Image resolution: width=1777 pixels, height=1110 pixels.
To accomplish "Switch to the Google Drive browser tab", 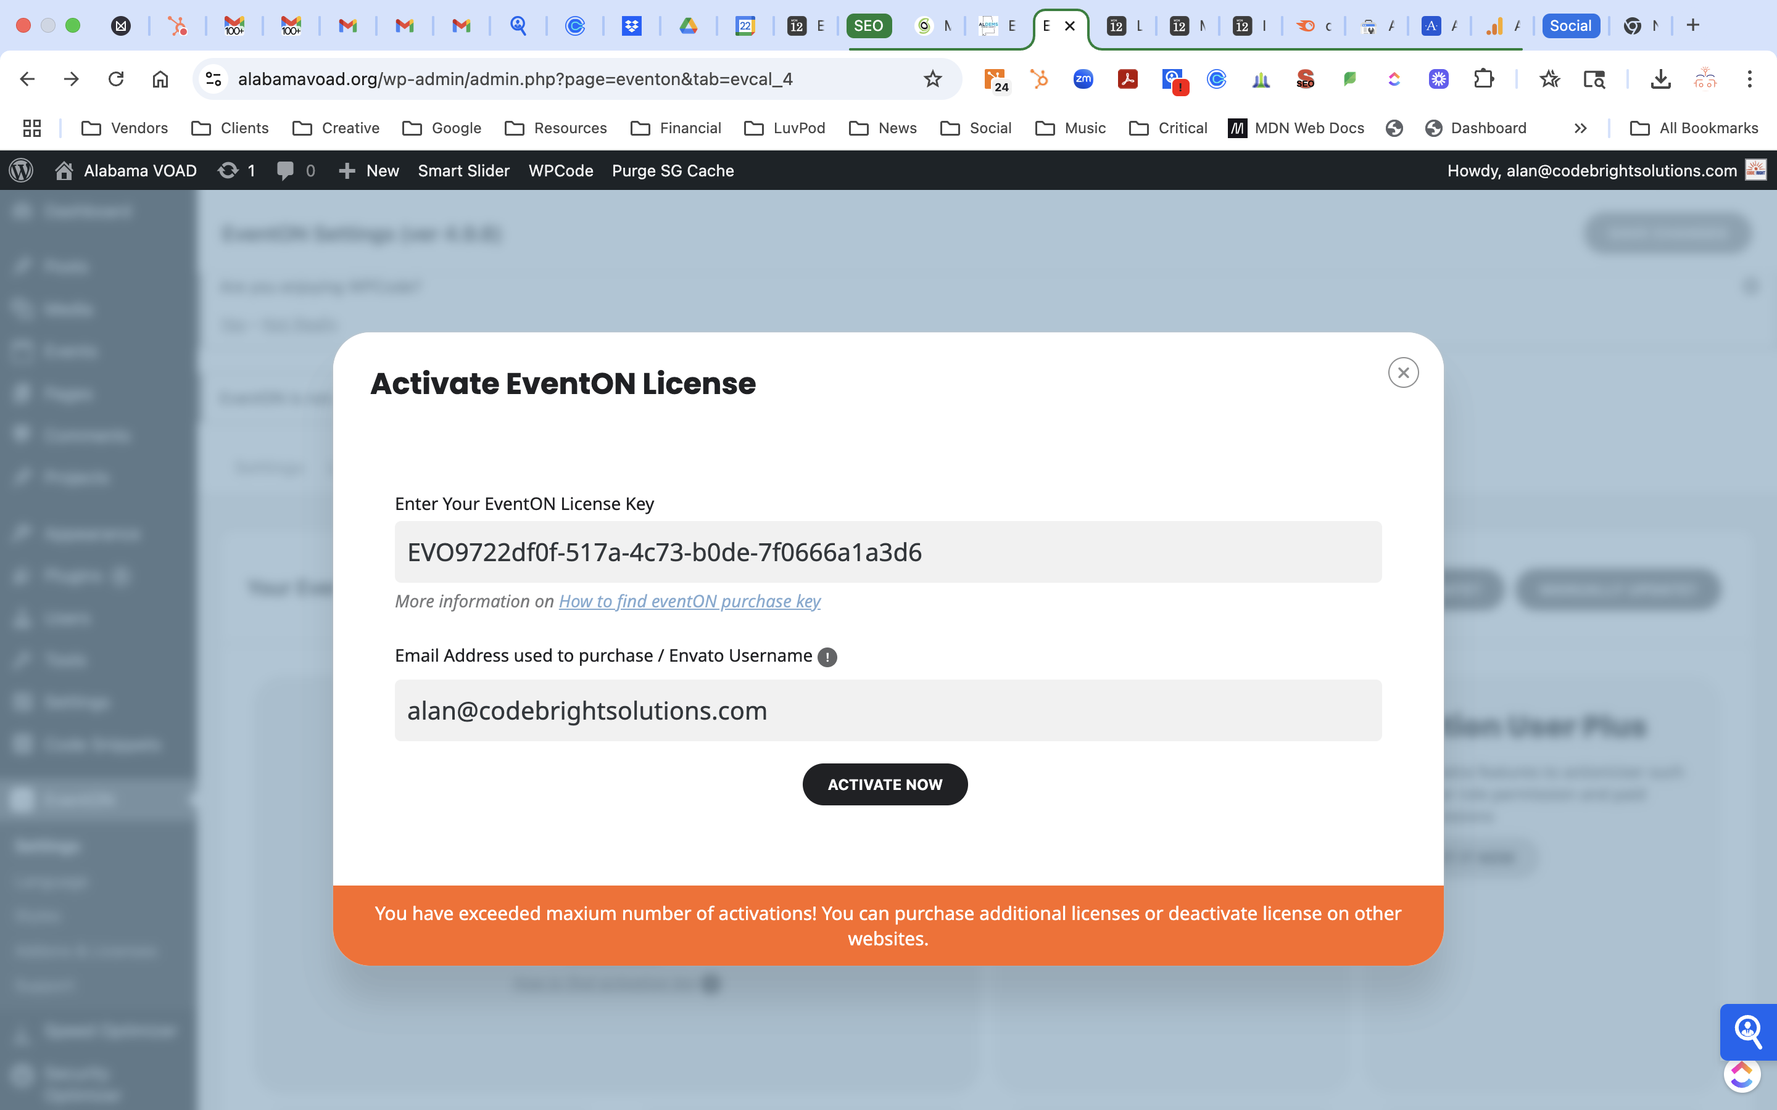I will tap(688, 26).
